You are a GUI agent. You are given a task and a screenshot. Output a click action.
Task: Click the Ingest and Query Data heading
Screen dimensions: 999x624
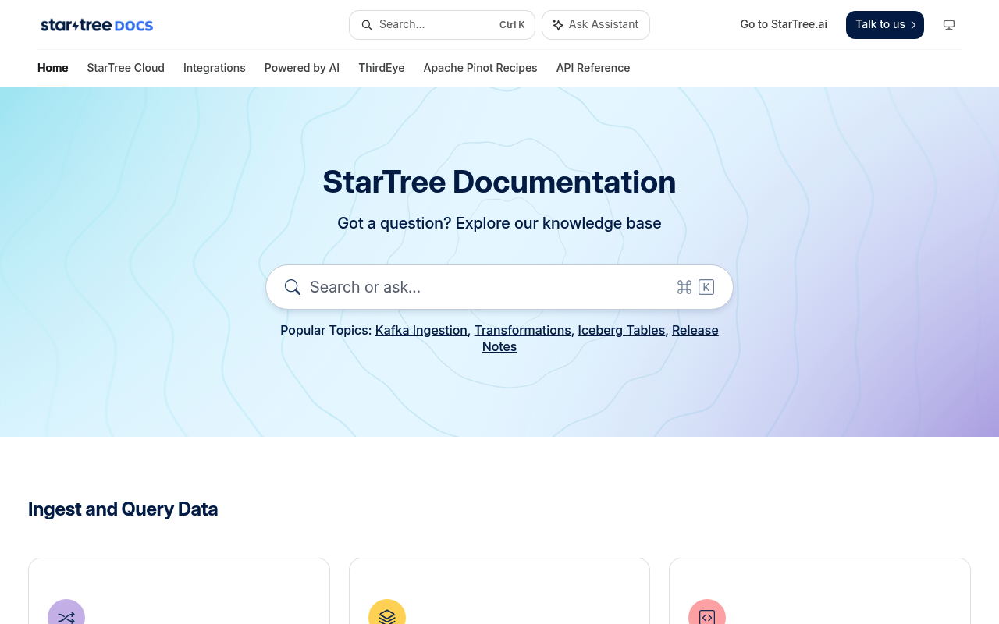point(123,509)
